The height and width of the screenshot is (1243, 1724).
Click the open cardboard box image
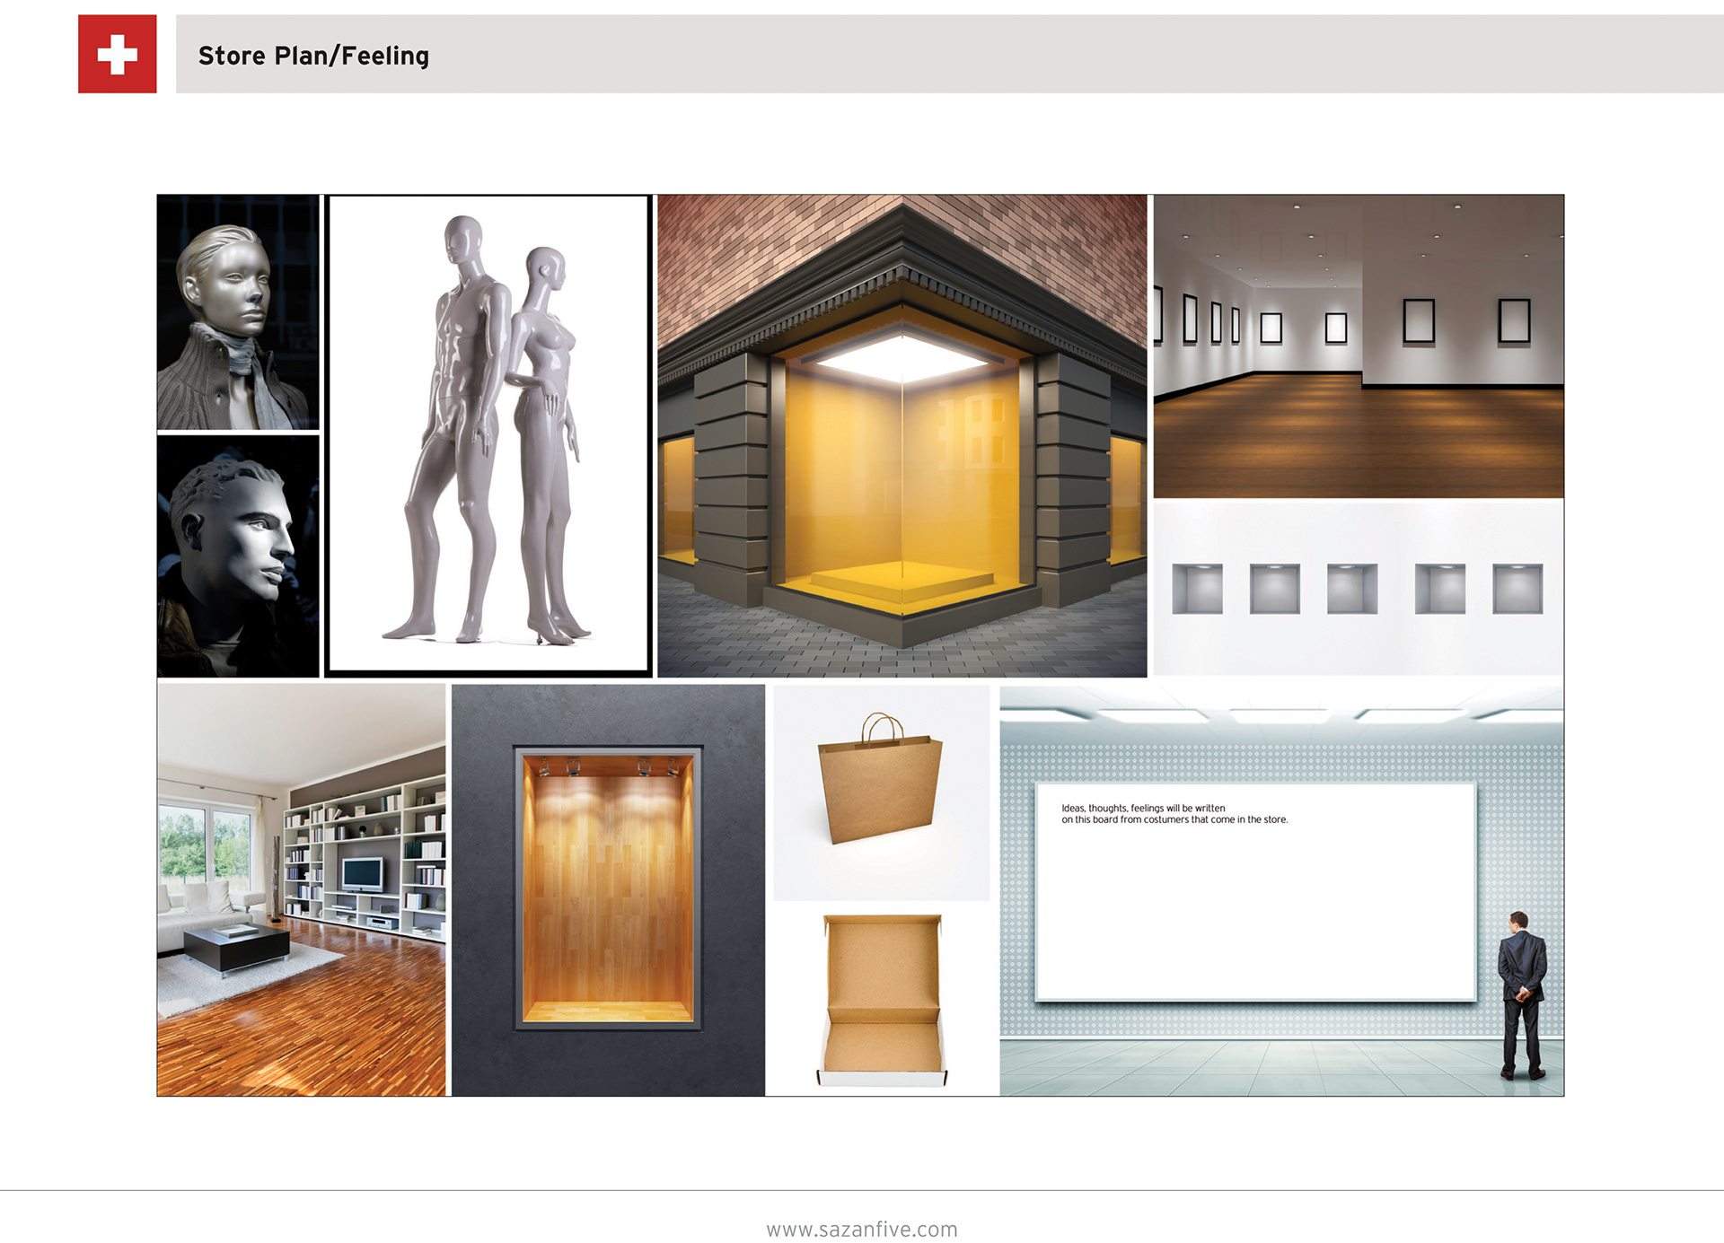(882, 999)
